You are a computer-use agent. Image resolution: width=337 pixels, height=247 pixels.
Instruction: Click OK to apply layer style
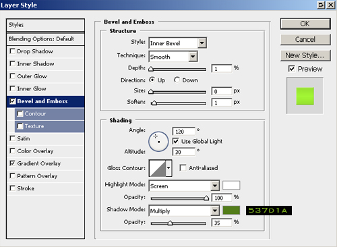point(305,24)
